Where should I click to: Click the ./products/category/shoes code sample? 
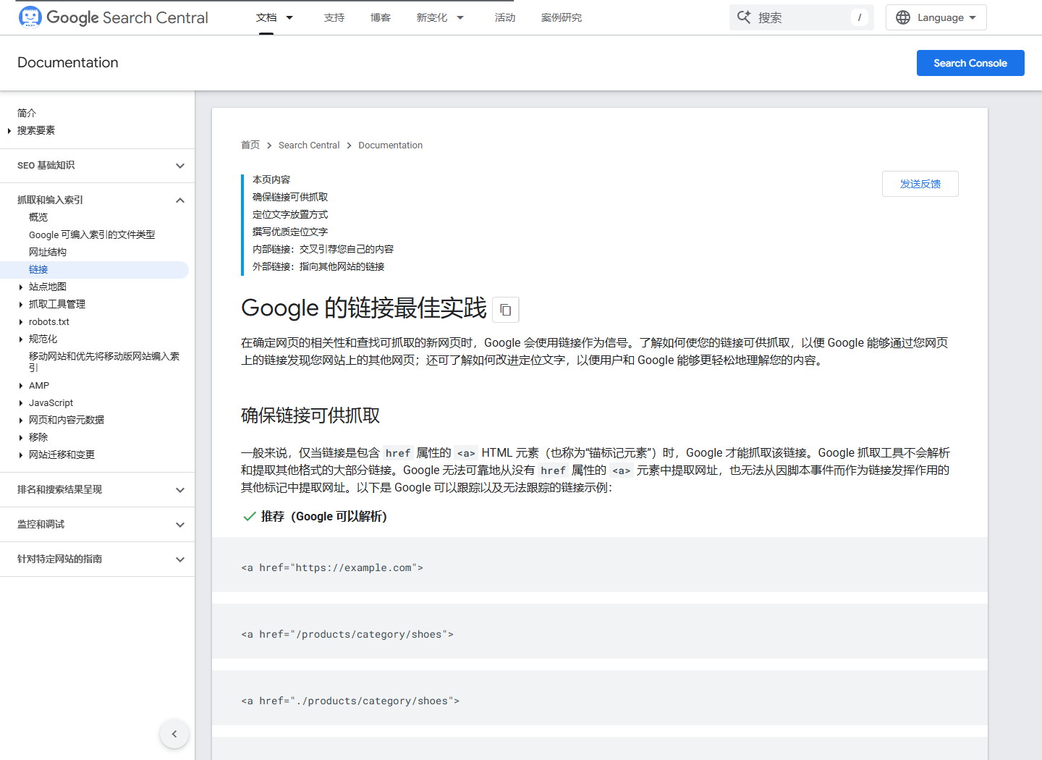(350, 701)
